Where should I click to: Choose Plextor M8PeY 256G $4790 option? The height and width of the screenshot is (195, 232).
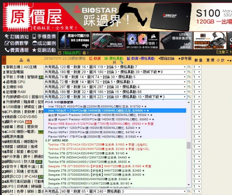coord(115,132)
